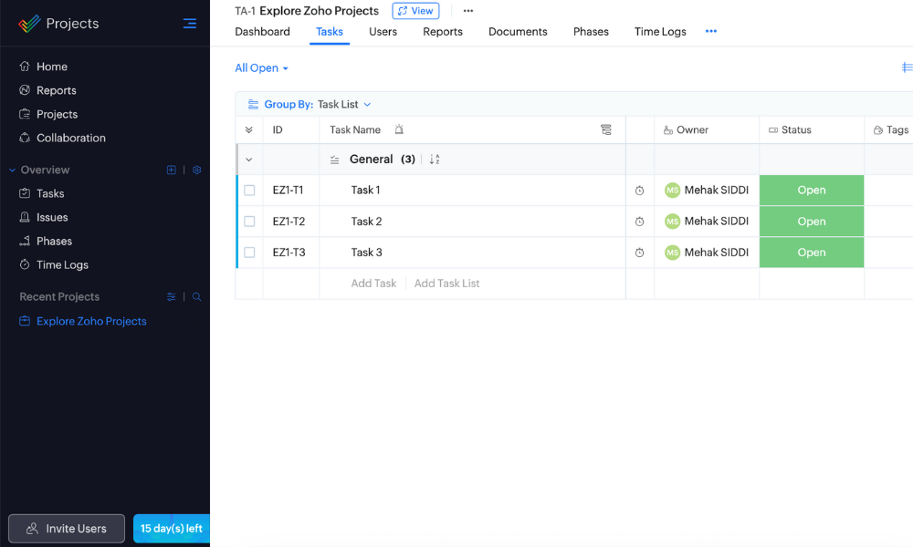This screenshot has height=547, width=913.
Task: Click the add plus icon next to Overview
Action: pos(171,170)
